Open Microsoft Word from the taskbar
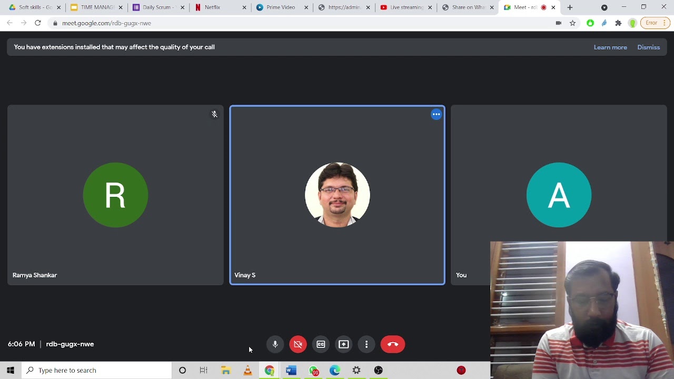Screen dimensions: 674x379 pyautogui.click(x=291, y=371)
